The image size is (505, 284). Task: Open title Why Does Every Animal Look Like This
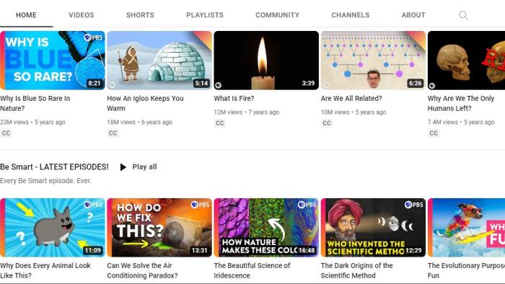(45, 270)
